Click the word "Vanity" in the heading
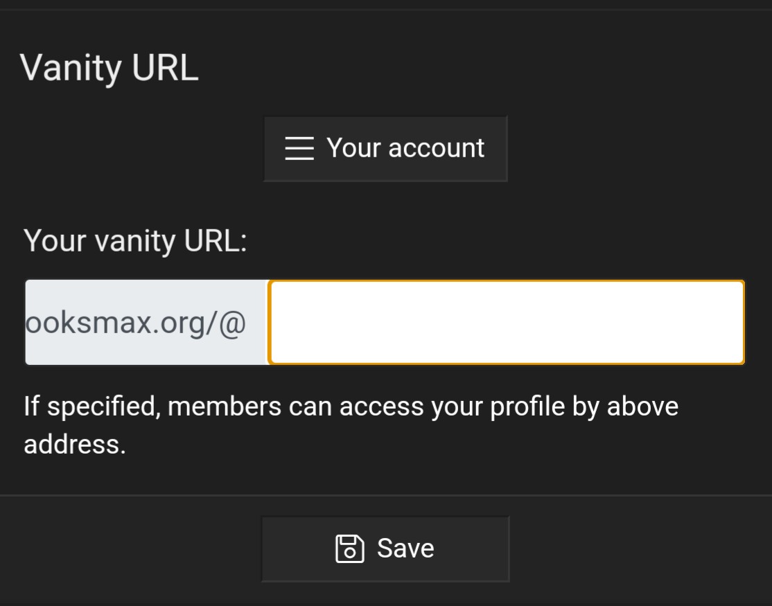Image resolution: width=772 pixels, height=606 pixels. (x=71, y=68)
